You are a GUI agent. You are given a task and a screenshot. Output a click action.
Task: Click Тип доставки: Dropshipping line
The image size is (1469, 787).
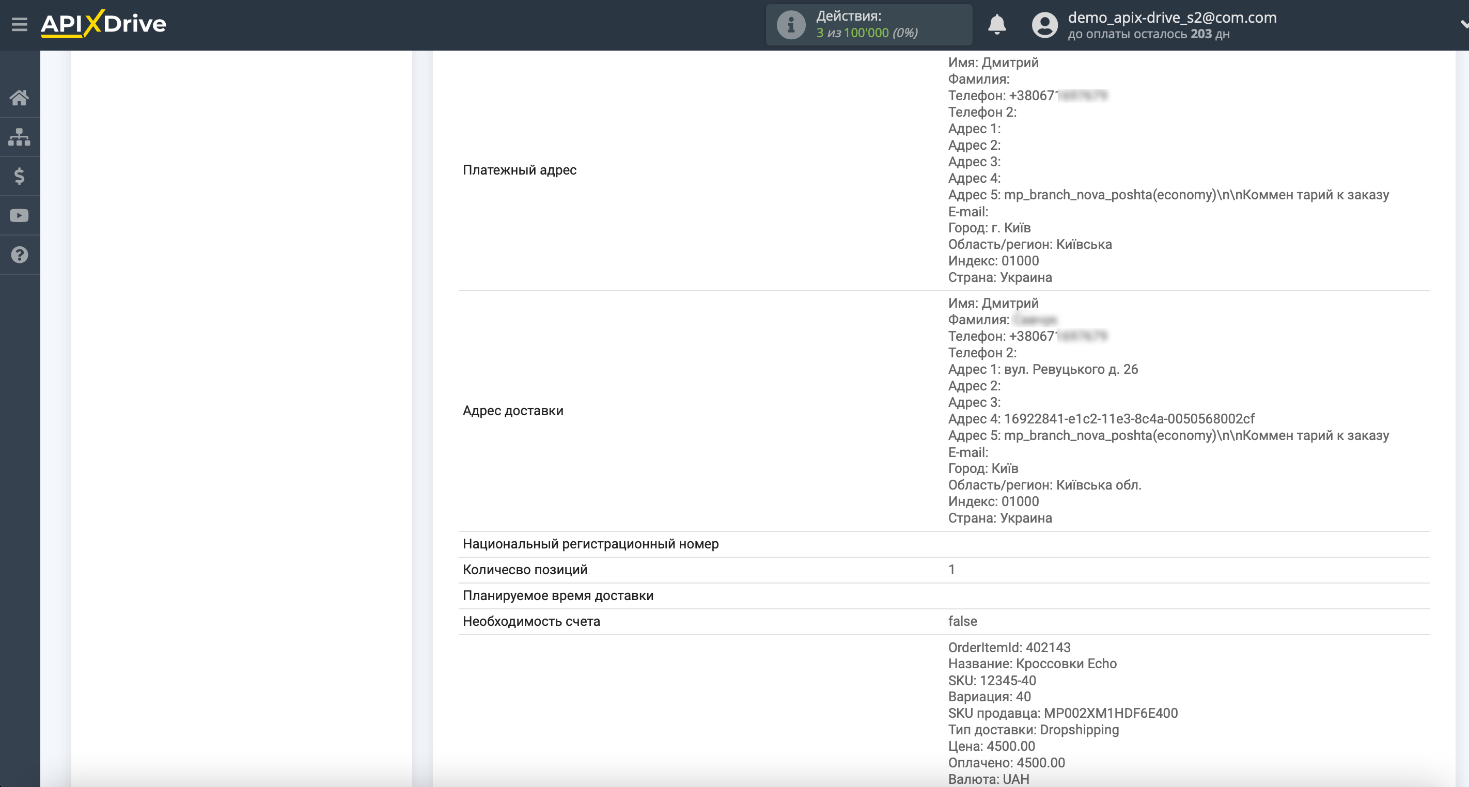coord(1034,729)
